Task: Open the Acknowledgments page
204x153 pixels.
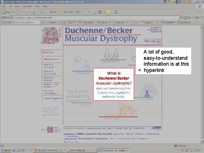Action: click(52, 98)
